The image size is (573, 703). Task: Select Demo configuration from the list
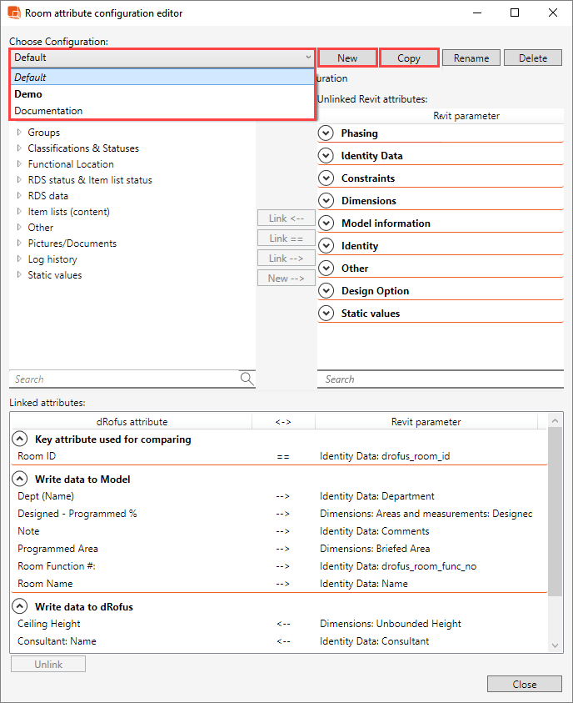[x=28, y=94]
